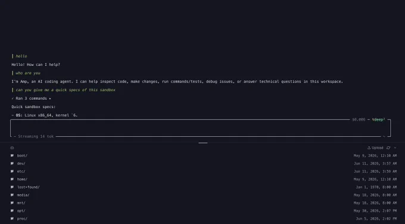Click the 'Jun 11, 2026, 3:57 AM' date
This screenshot has height=224, width=405.
tap(375, 163)
